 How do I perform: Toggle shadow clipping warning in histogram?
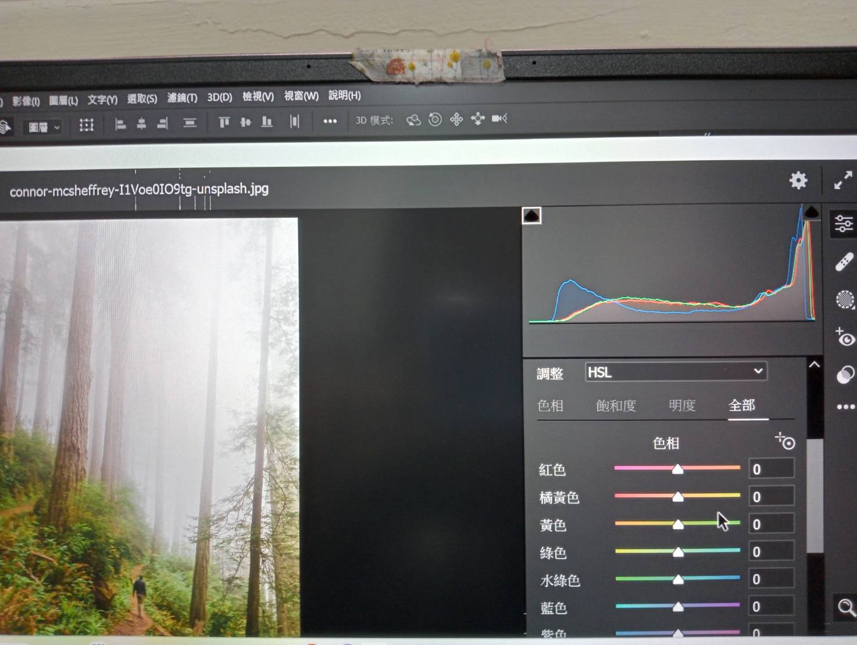tap(531, 216)
